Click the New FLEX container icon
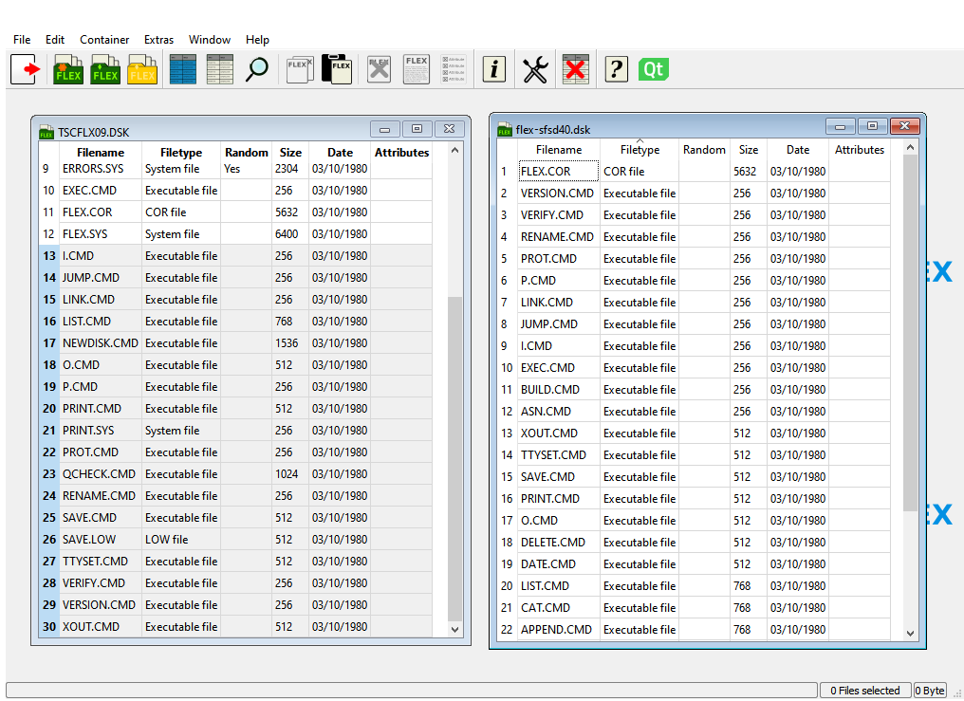Viewport: 964px width, 701px height. pos(67,69)
